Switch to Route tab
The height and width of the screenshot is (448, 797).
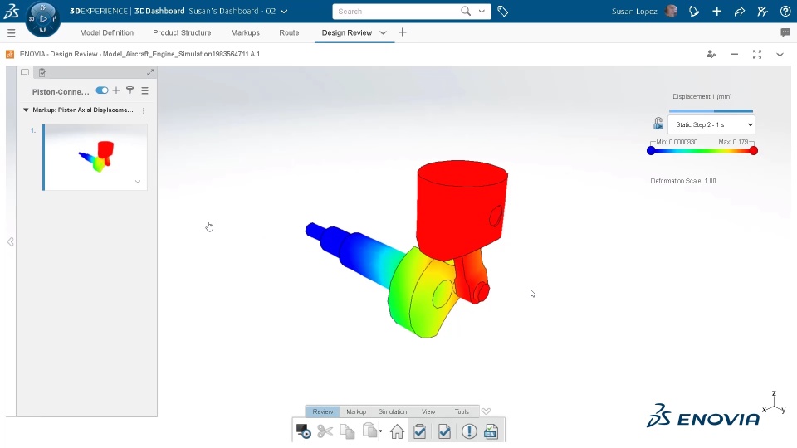pos(289,32)
